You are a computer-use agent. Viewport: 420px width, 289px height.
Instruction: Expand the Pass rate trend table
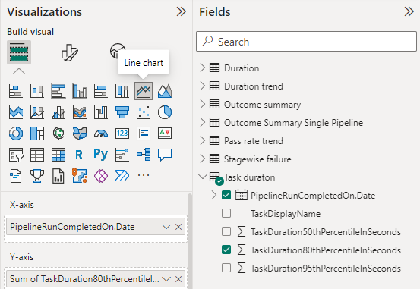(203, 140)
